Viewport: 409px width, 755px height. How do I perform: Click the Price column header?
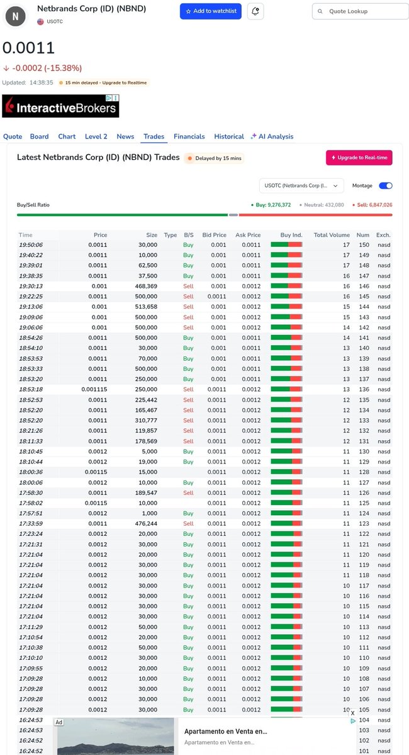coord(100,235)
